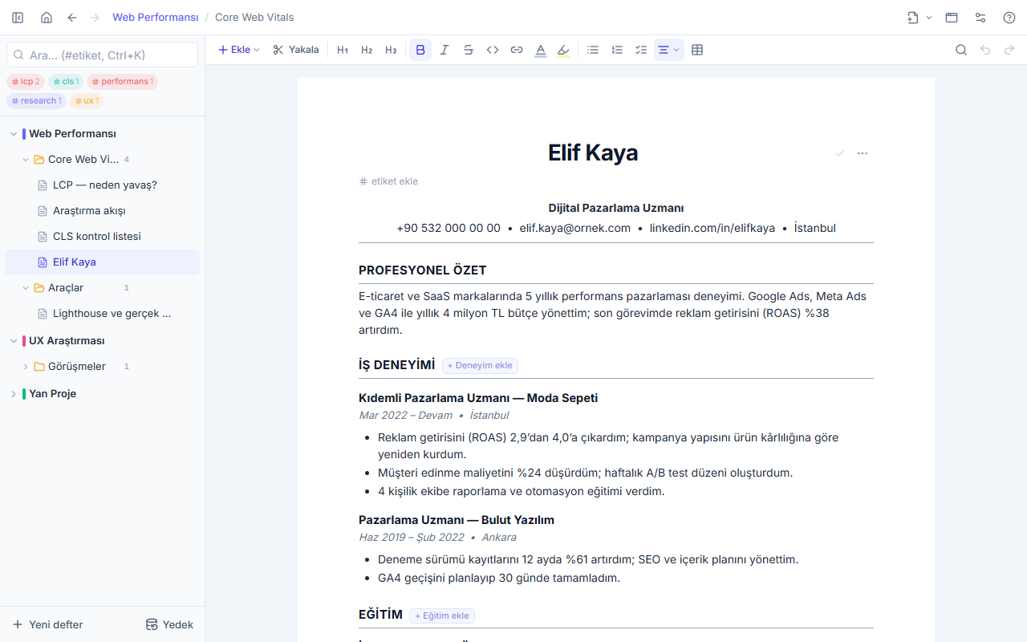The width and height of the screenshot is (1027, 642).
Task: Add an experience with Deneyim ekle
Action: (480, 365)
